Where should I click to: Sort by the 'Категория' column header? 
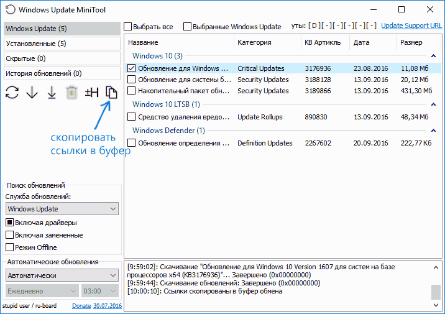(267, 42)
